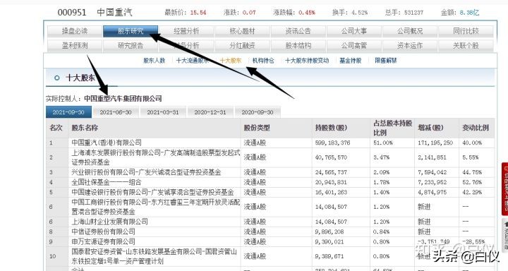Open the 关联个股 tab

(466, 46)
